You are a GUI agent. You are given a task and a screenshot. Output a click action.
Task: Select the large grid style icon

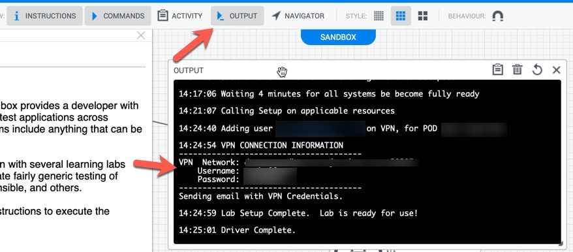coord(423,16)
